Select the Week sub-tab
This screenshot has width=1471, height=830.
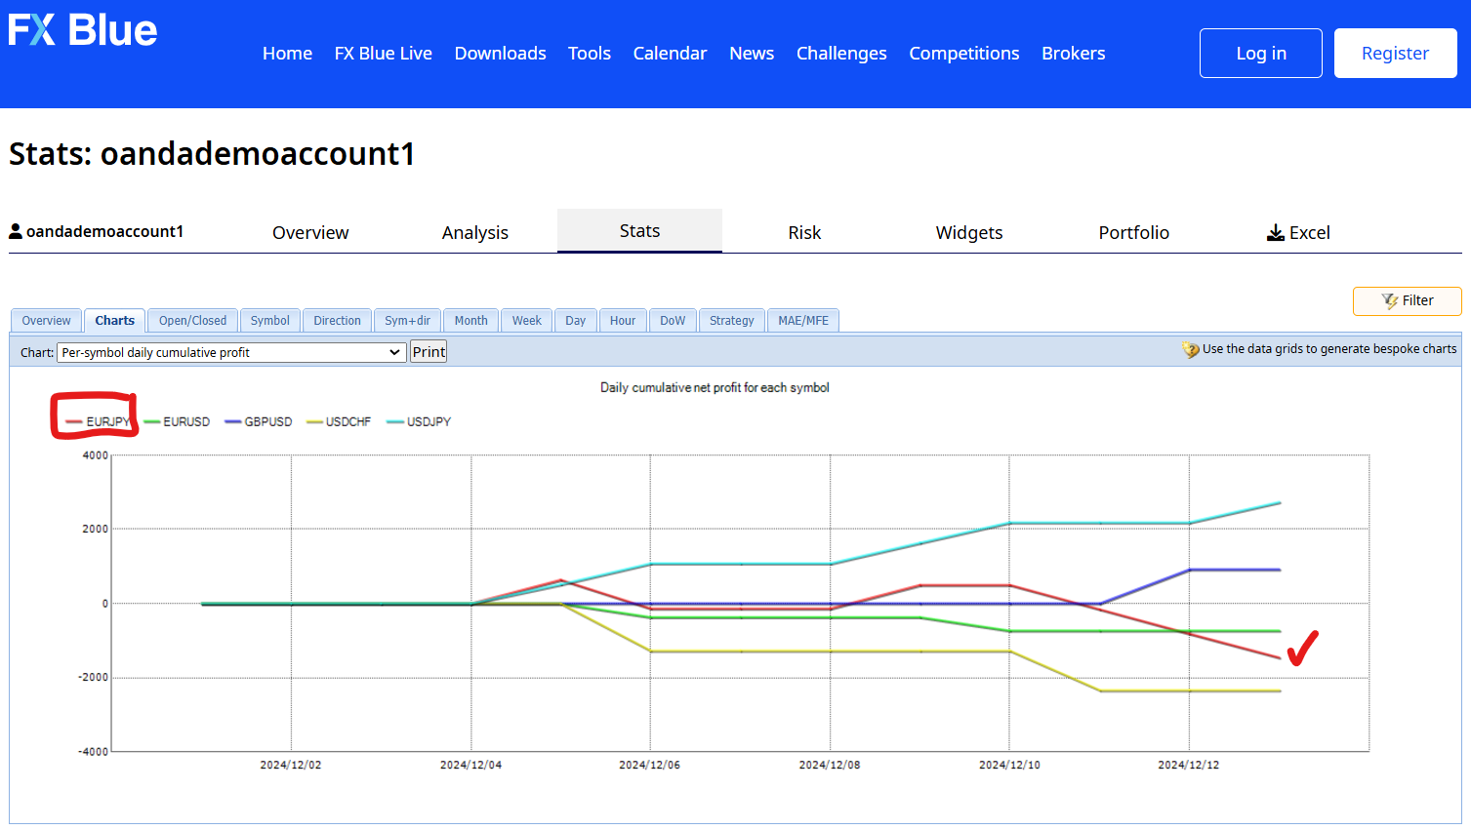coord(527,321)
